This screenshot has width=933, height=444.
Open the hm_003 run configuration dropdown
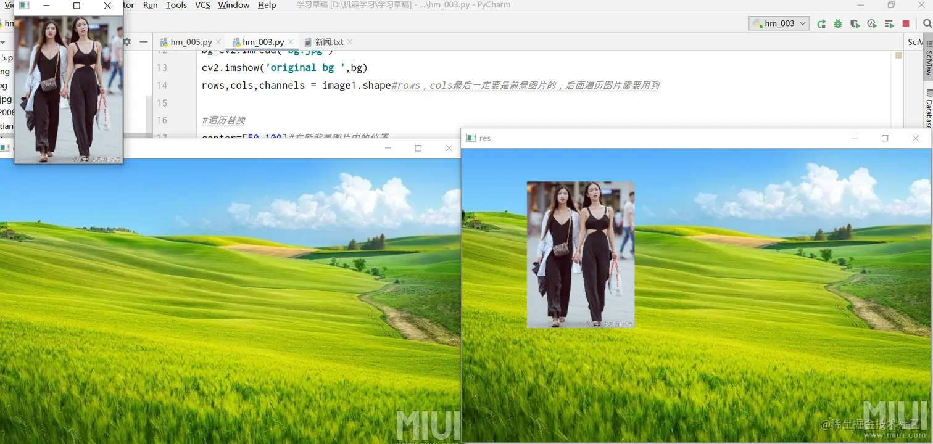point(779,23)
